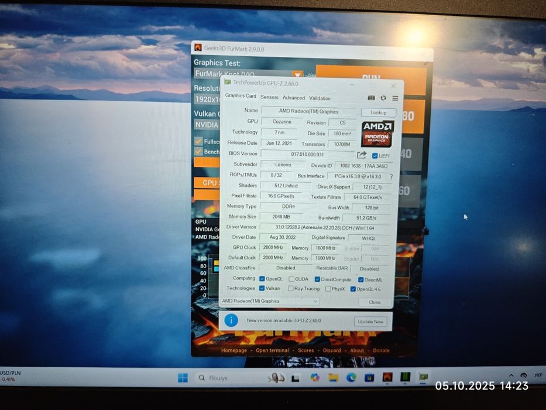Open the Windows Start menu

183,377
